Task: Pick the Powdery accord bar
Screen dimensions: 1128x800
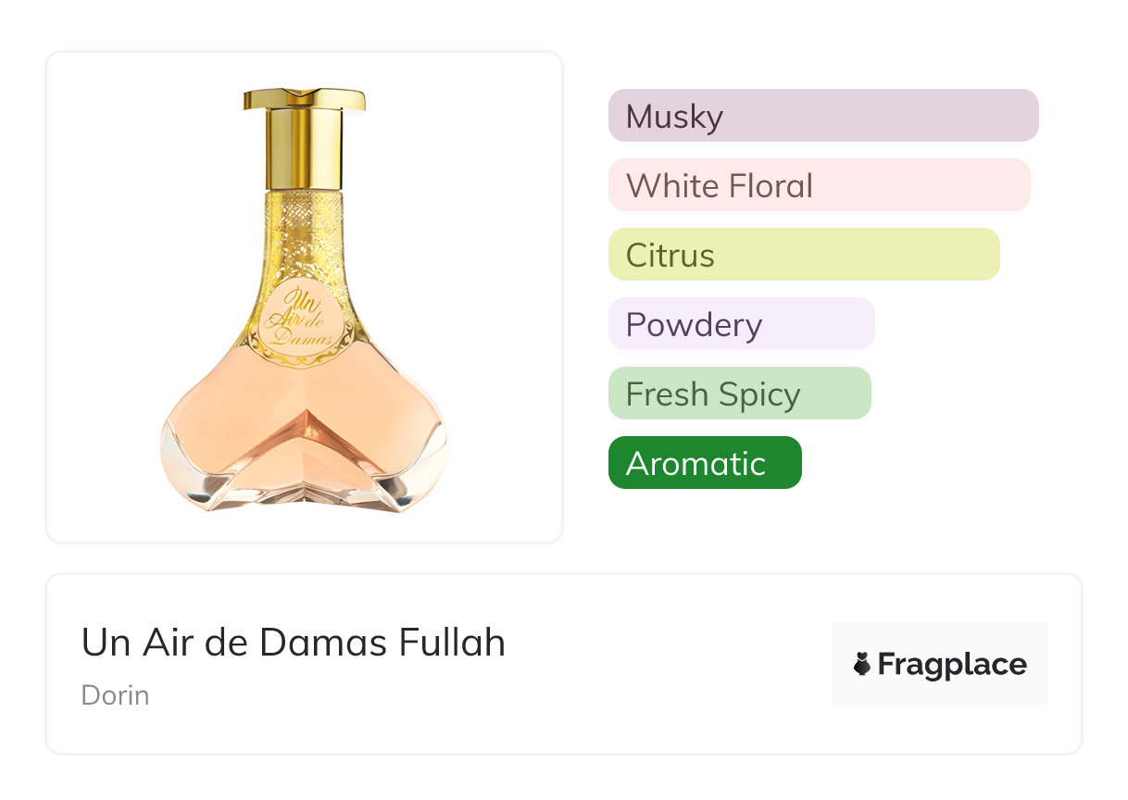Action: click(741, 324)
